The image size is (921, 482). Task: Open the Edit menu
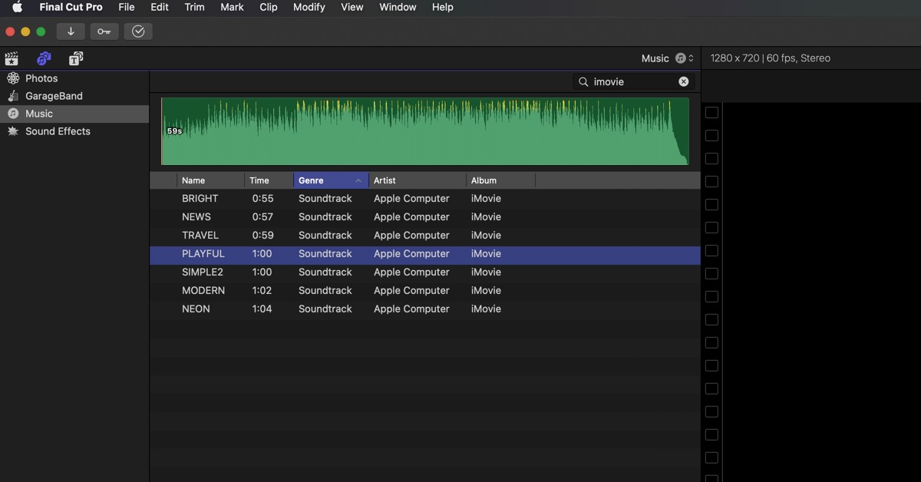pyautogui.click(x=160, y=7)
